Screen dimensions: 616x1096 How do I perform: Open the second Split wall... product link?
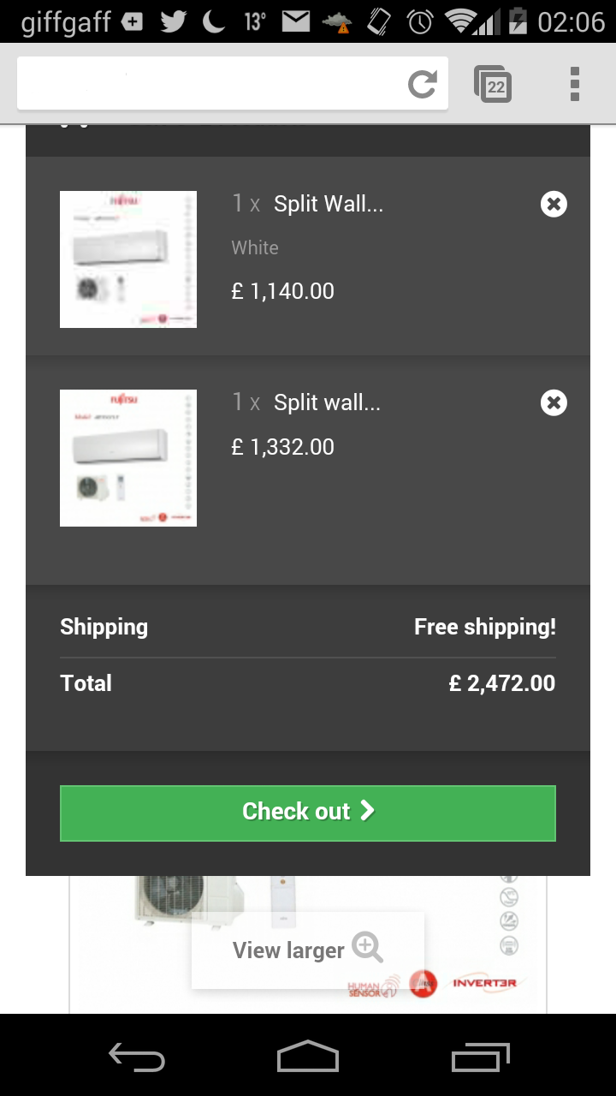tap(326, 402)
